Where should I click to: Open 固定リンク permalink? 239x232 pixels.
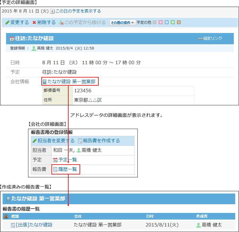pos(213,38)
